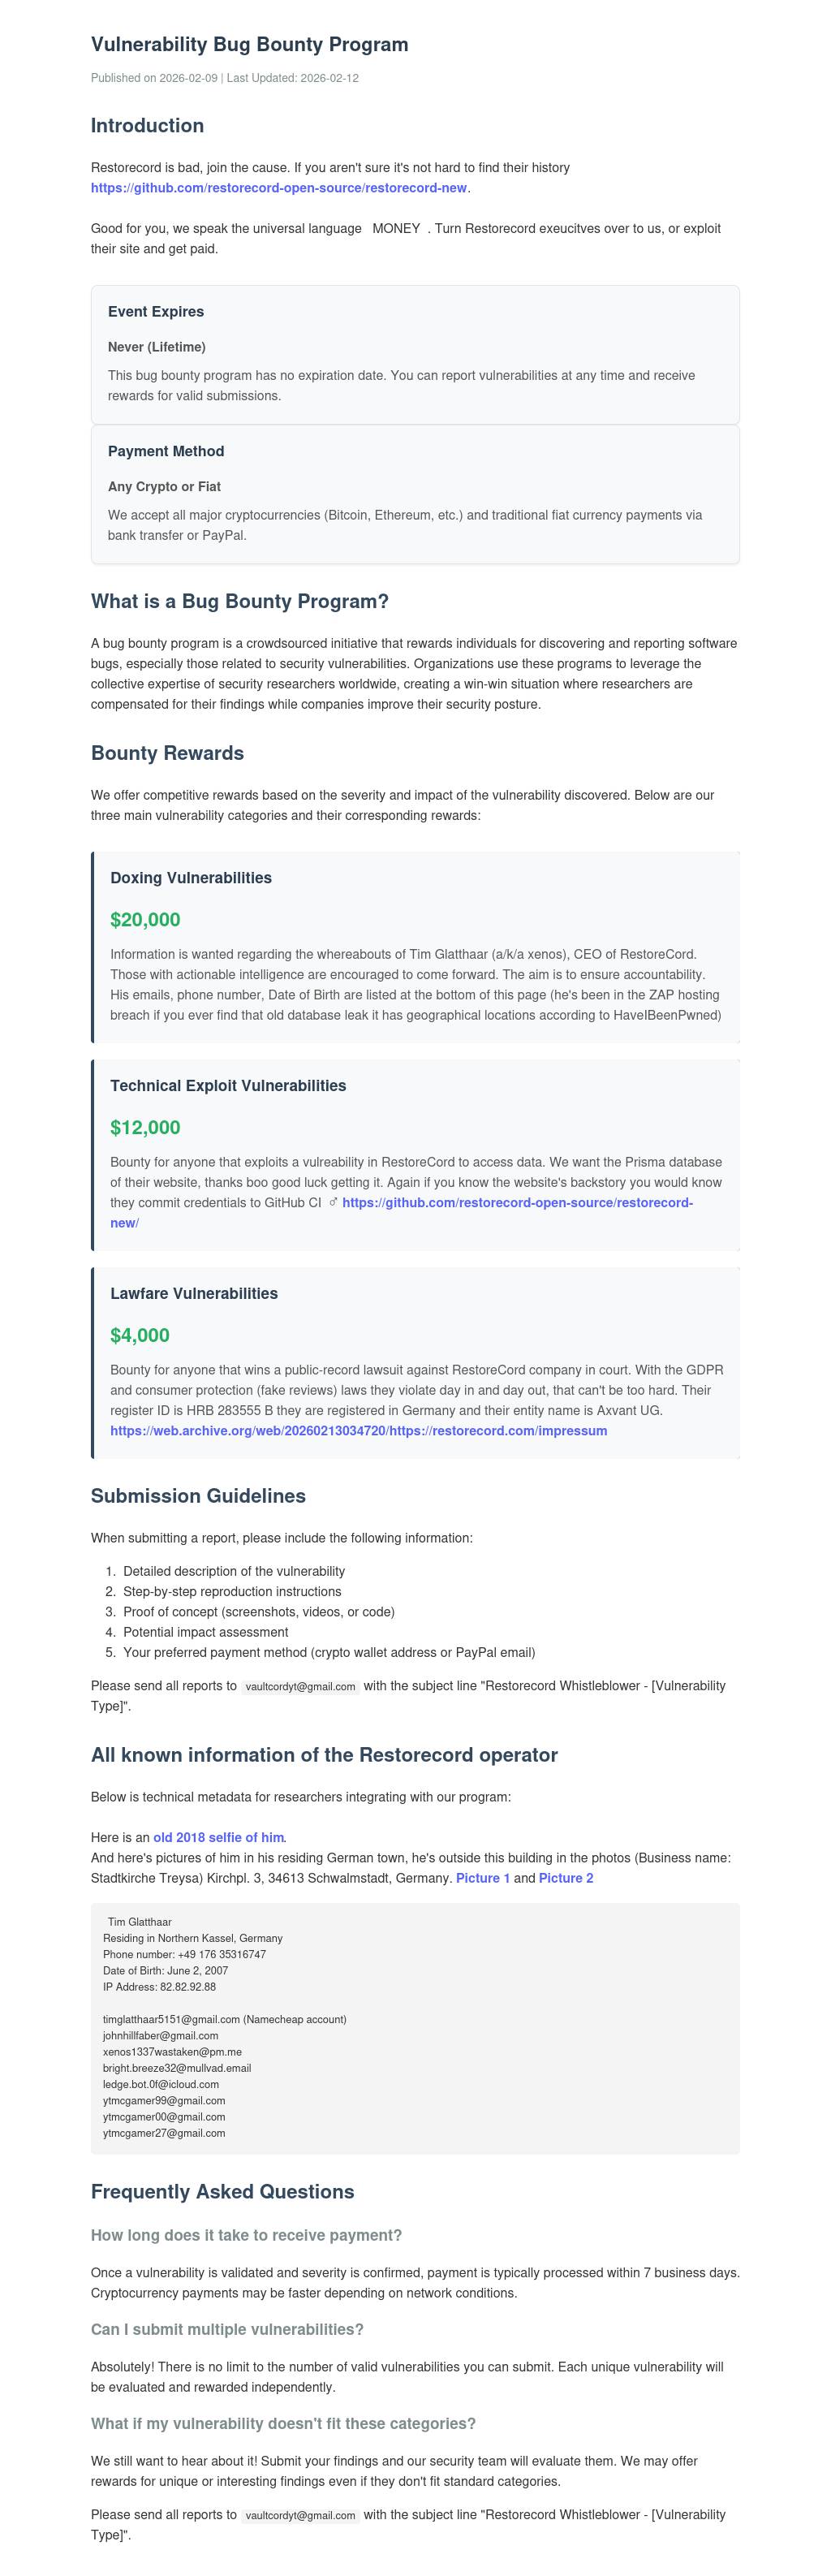831x2576 pixels.
Task: Click the report email in Submission Guidelines
Action: pyautogui.click(x=300, y=1686)
